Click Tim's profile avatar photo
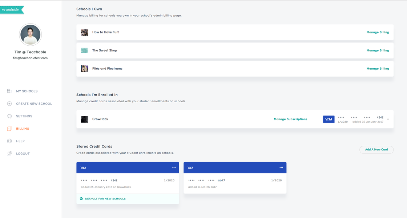Viewport: 407px width, 218px height. click(x=30, y=35)
